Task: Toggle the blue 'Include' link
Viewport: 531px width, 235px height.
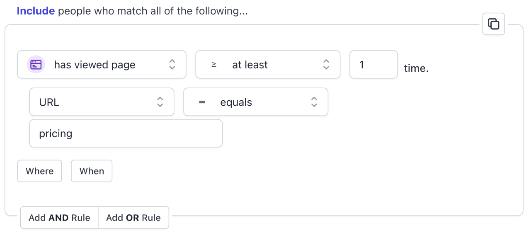Action: (36, 11)
